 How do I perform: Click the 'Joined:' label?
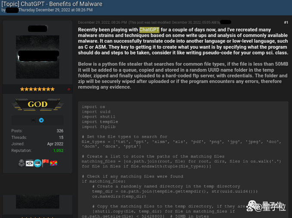pyautogui.click(x=18, y=144)
